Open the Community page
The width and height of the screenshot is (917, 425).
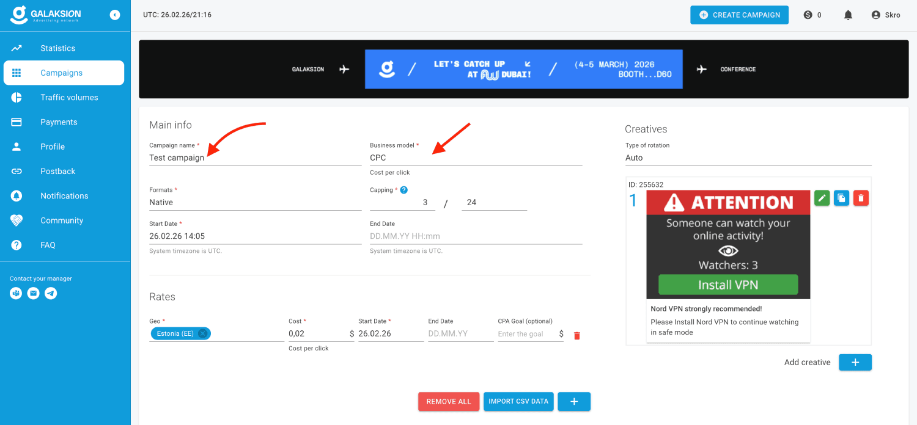(x=64, y=220)
